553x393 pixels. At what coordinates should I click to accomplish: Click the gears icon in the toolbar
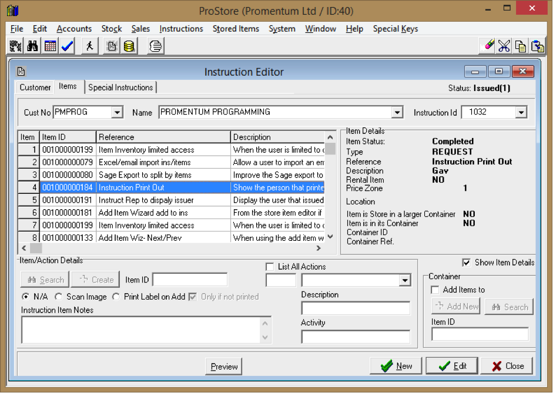click(15, 46)
